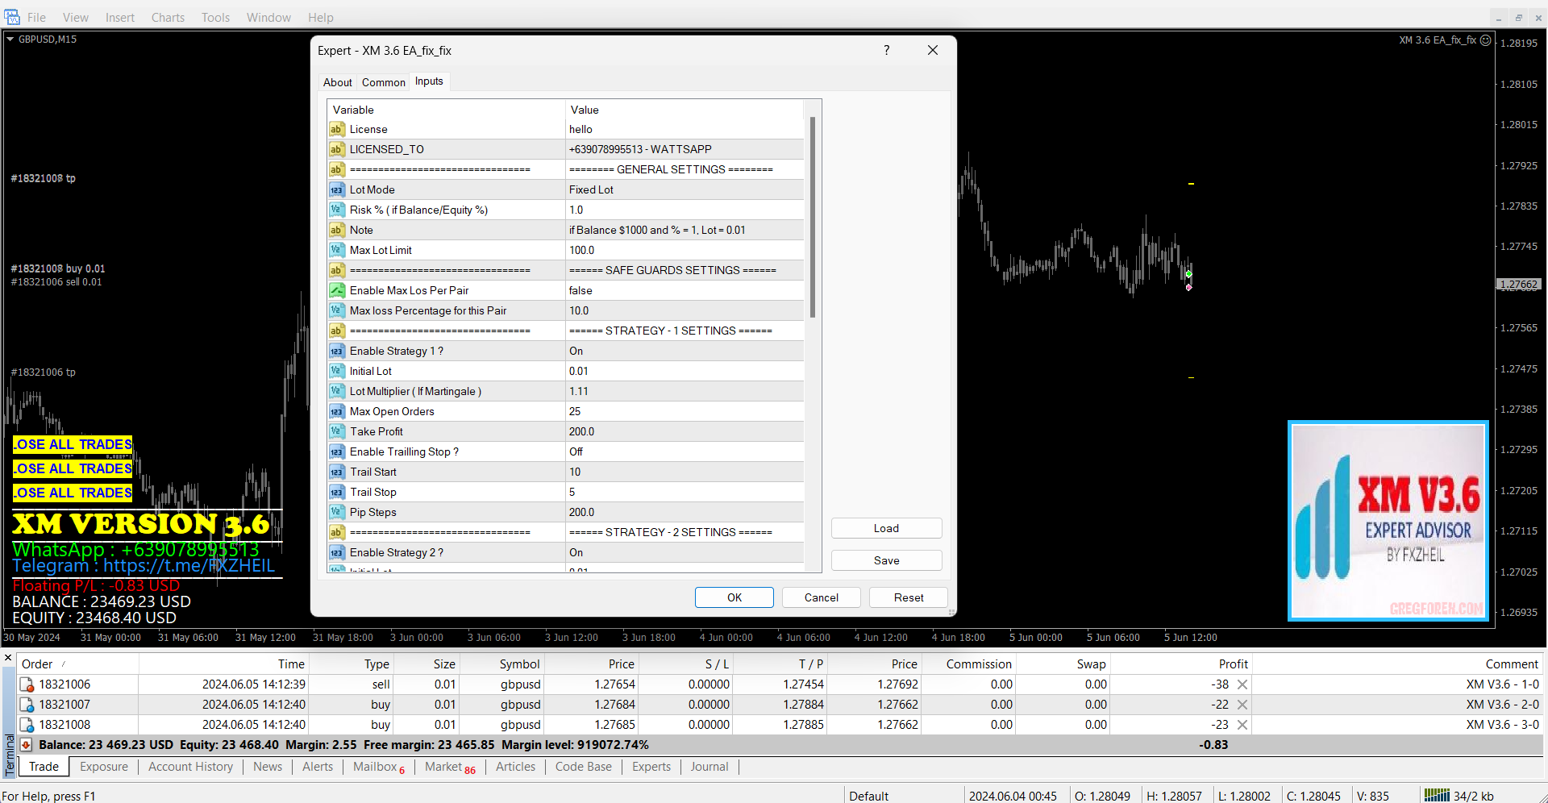Click the smiley face icon next to the EA name
The width and height of the screenshot is (1548, 803).
pyautogui.click(x=1486, y=40)
